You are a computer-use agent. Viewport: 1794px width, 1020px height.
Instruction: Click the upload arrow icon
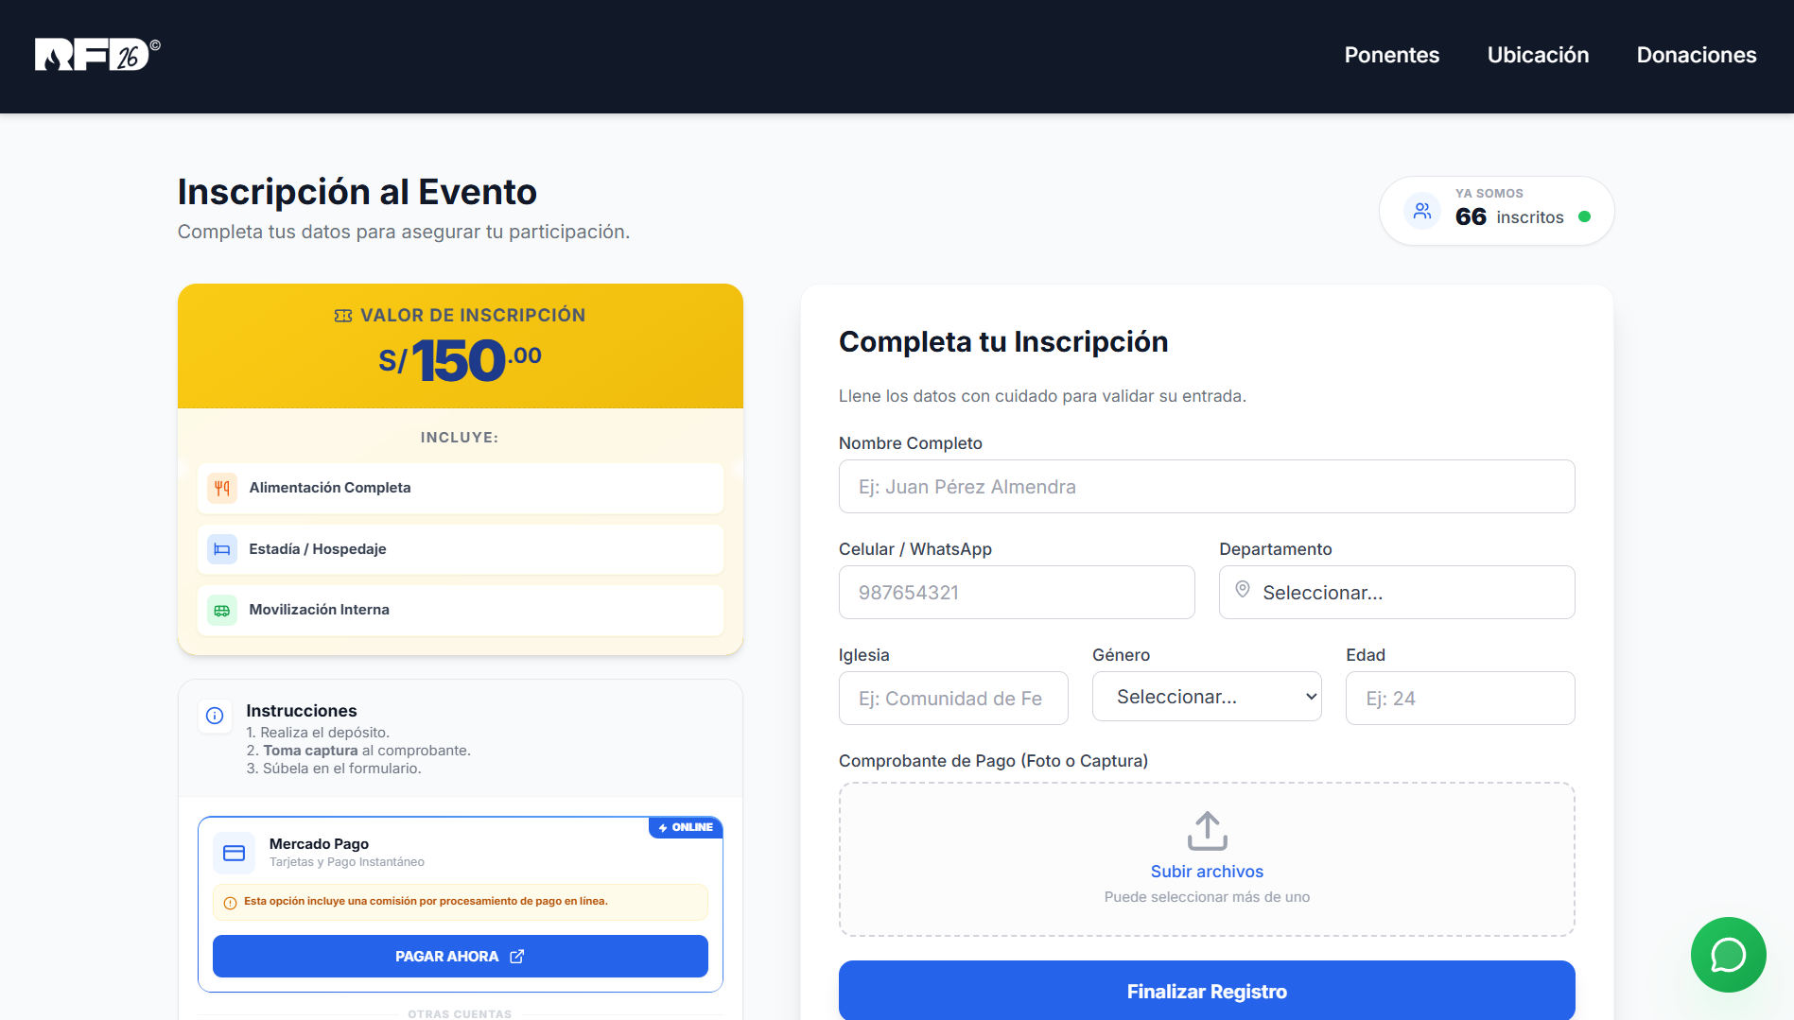[x=1207, y=831]
